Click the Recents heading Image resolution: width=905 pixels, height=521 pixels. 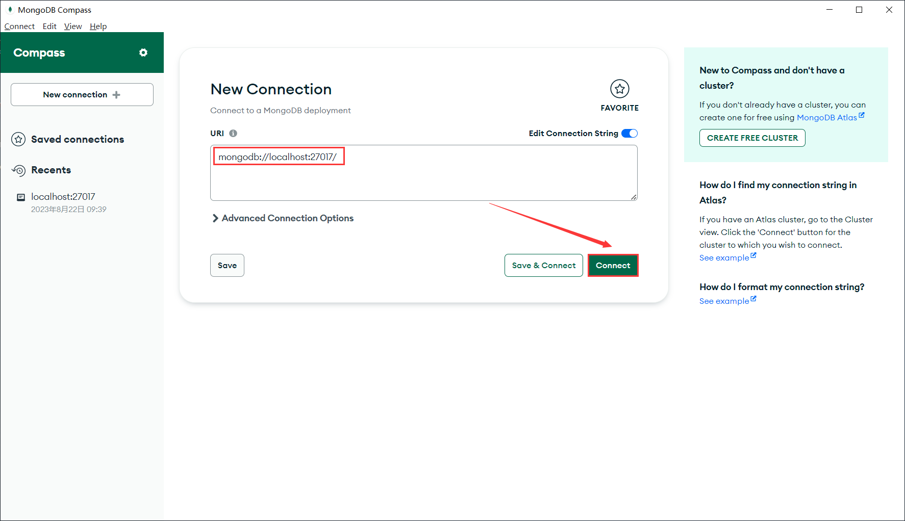51,170
